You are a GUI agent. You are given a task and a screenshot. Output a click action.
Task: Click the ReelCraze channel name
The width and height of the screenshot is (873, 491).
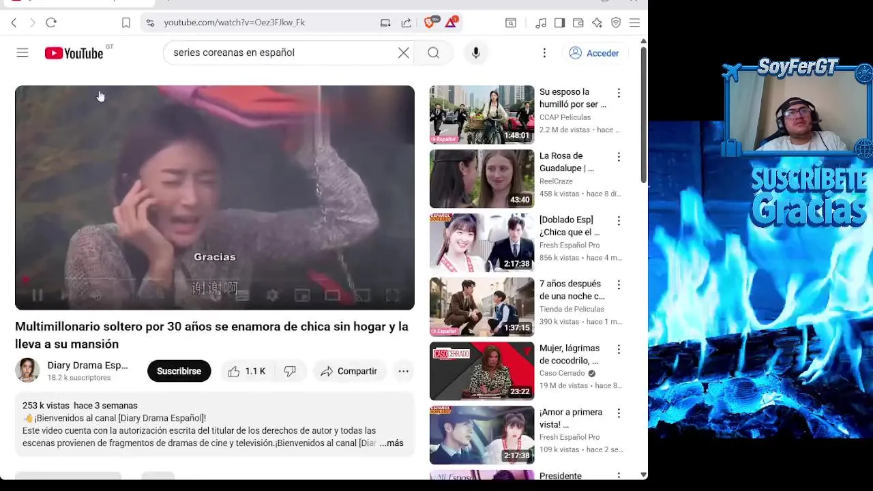point(556,181)
